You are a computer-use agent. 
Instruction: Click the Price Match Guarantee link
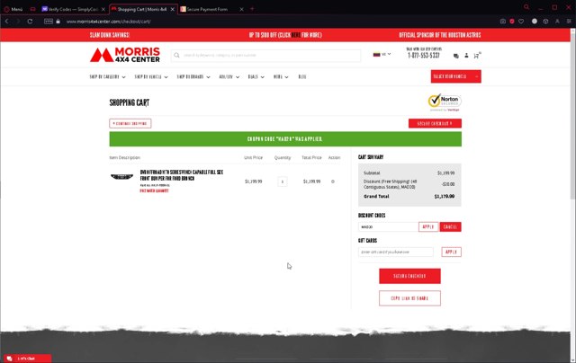pos(154,191)
